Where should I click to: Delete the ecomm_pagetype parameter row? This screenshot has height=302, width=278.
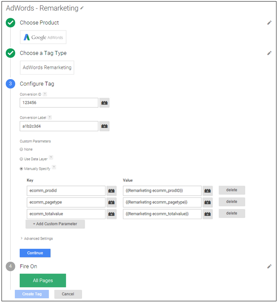232,202
